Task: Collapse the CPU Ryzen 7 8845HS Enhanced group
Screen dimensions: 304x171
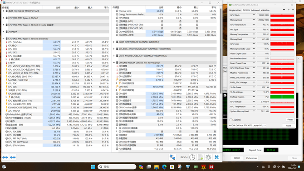Action: point(3,39)
